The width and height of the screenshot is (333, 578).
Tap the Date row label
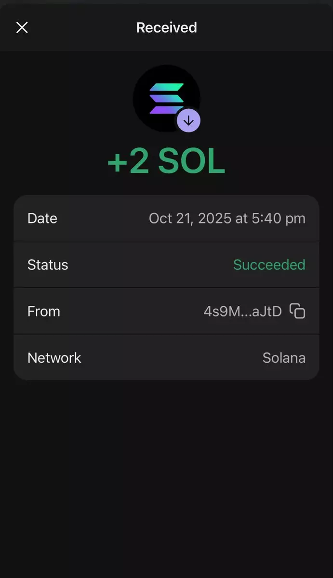pos(42,218)
